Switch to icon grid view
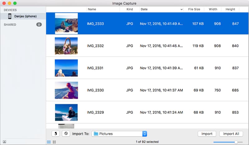Screen dimensions: 249x145 [x=54, y=142]
